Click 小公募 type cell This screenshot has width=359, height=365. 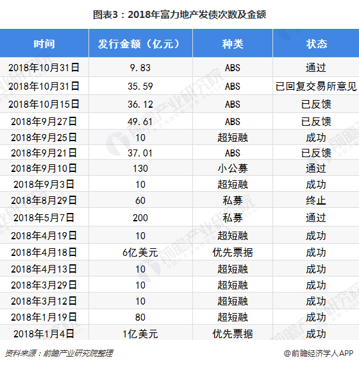click(x=233, y=169)
